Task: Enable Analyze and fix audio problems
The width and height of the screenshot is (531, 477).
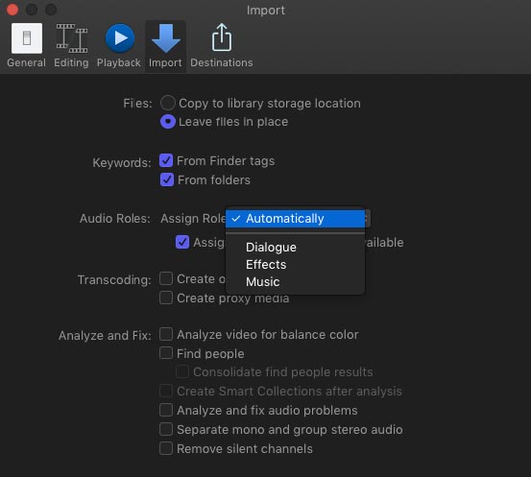Action: pos(166,410)
